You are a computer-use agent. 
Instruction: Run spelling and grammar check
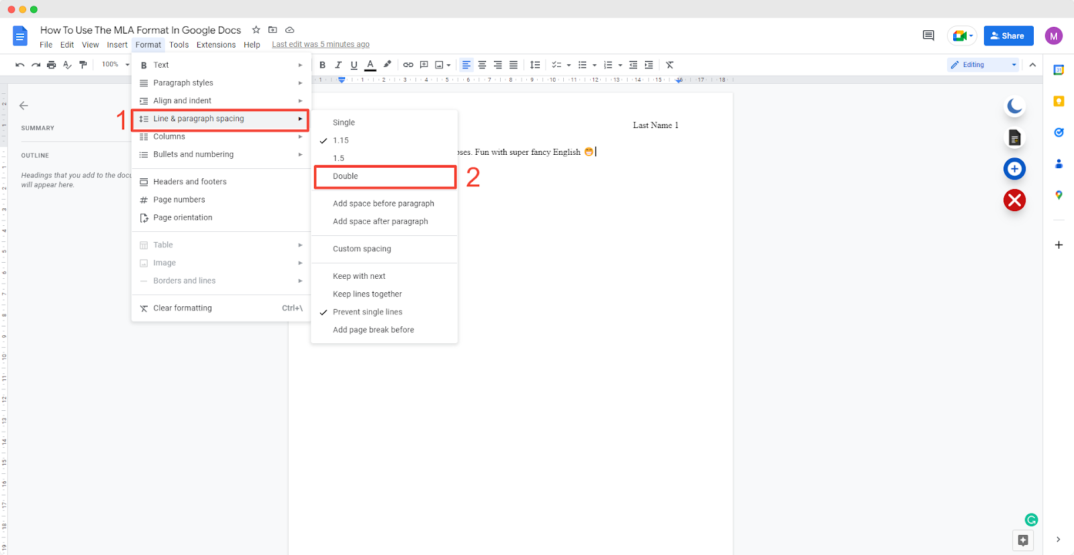click(67, 65)
